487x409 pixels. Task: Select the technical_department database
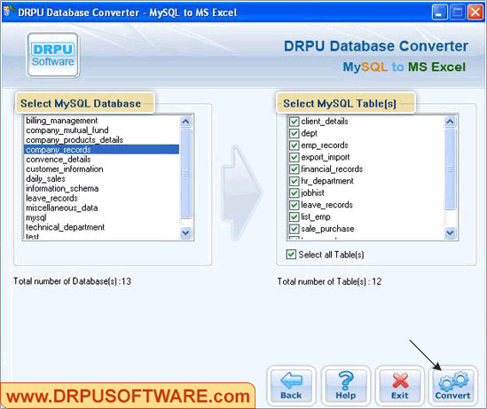[101, 227]
